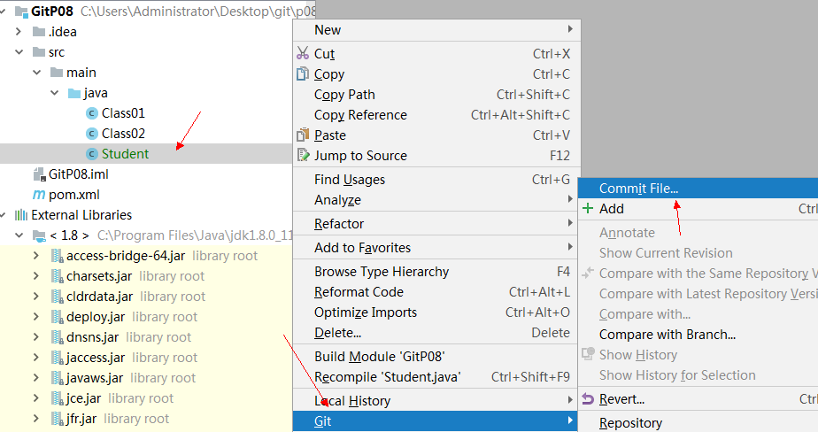Click the Copy icon in context menu
Screen dimensions: 818x432
point(303,74)
